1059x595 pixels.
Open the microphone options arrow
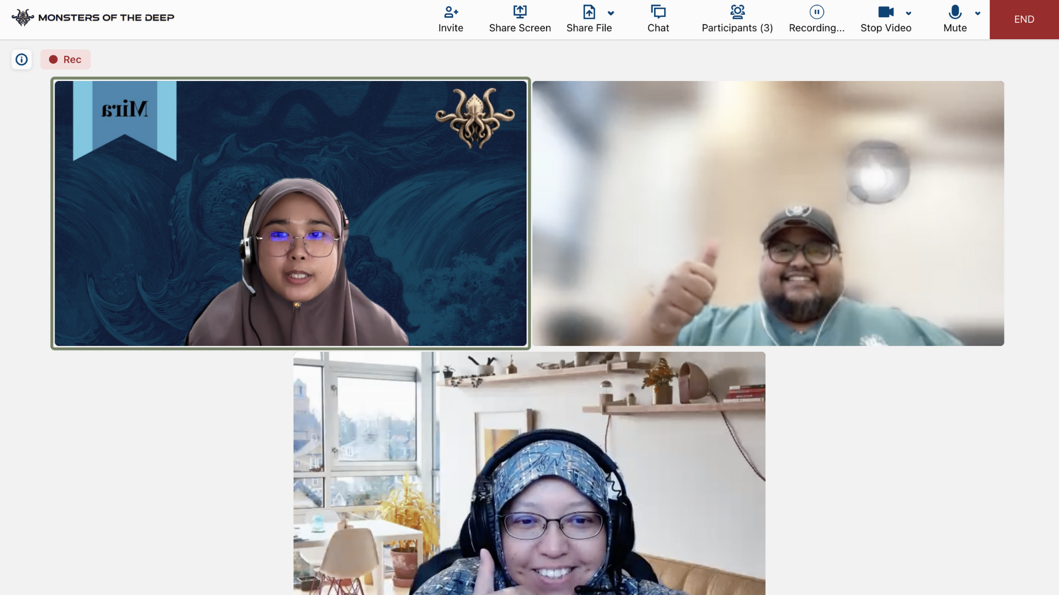tap(977, 13)
